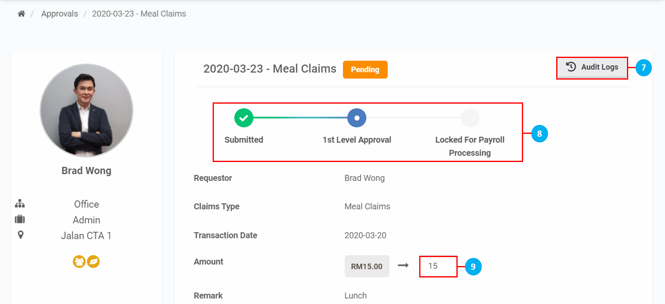Click the orange group badge icon
This screenshot has width=665, height=304.
(x=79, y=261)
